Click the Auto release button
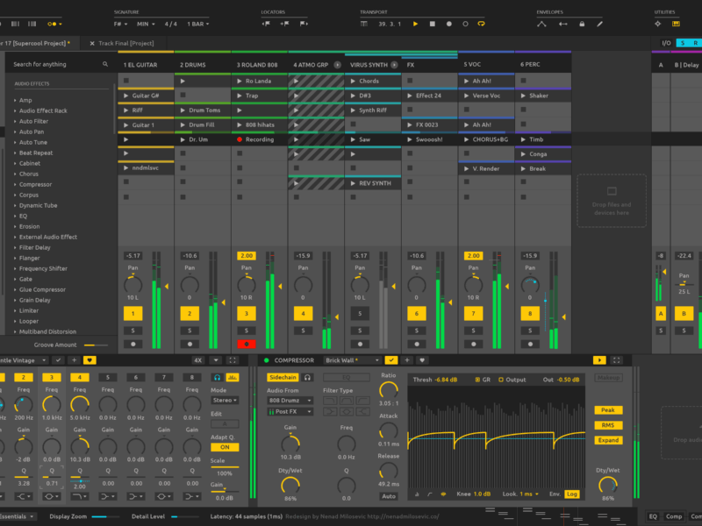Viewport: 702px width, 526px height. tap(388, 496)
